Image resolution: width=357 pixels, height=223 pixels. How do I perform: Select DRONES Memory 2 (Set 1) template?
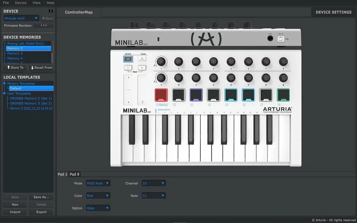pos(31,98)
